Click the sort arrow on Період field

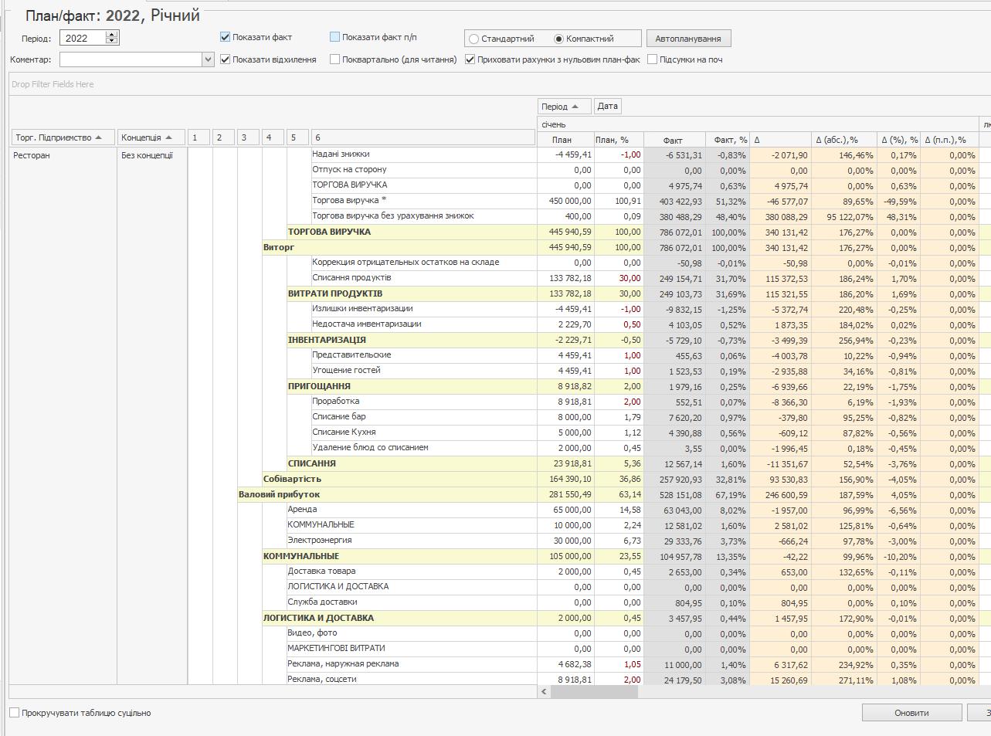click(x=575, y=107)
